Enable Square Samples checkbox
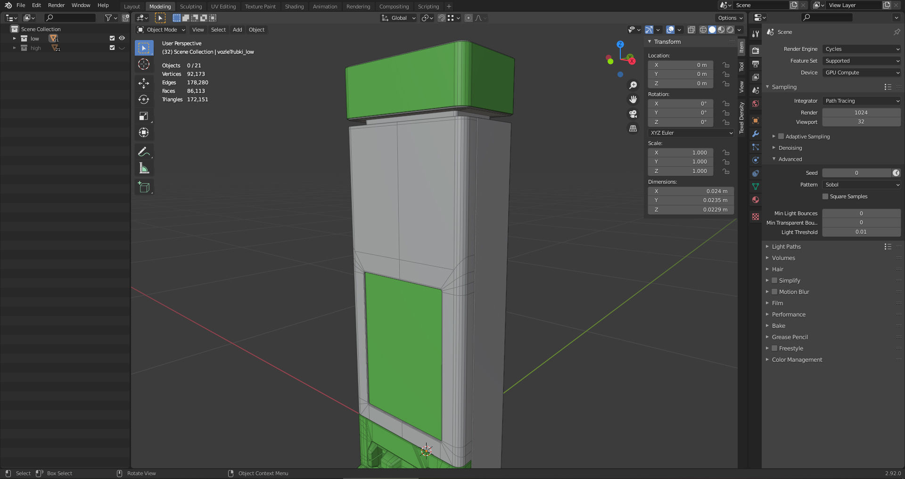905x479 pixels. click(x=825, y=196)
